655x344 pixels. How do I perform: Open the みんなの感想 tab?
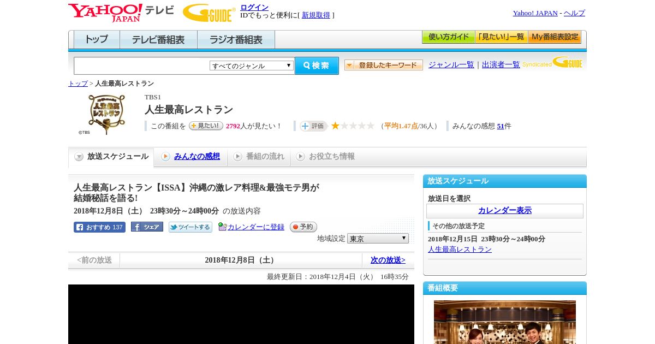[196, 156]
